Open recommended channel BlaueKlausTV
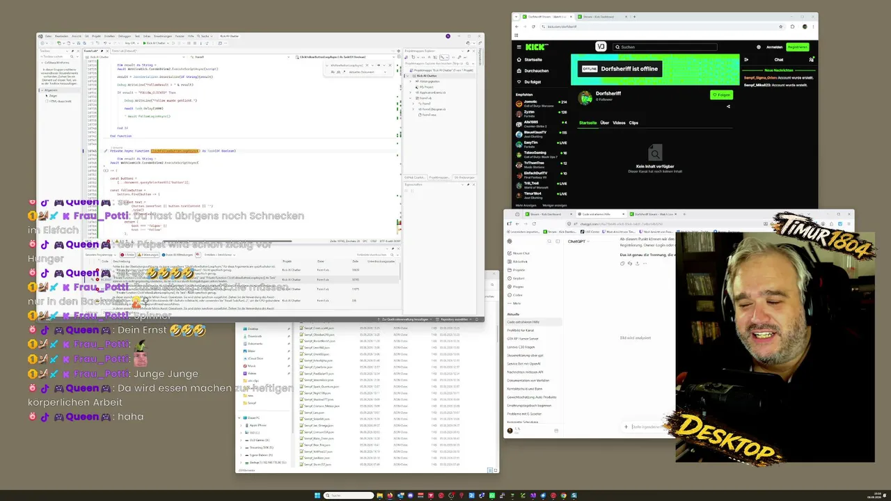Image resolution: width=891 pixels, height=501 pixels. point(542,134)
